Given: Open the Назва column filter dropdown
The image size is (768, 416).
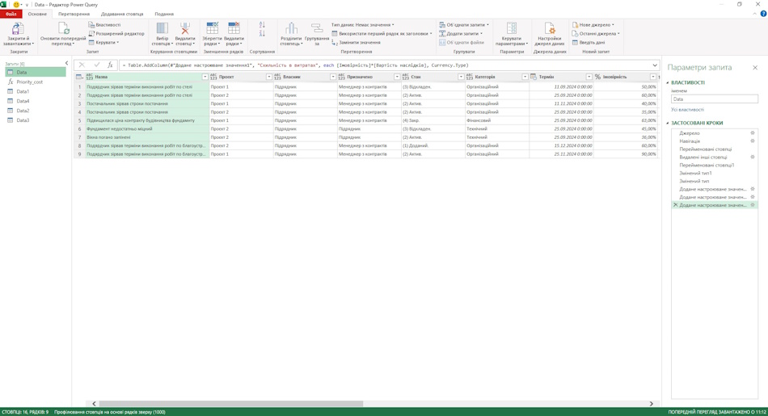Looking at the screenshot, I should click(205, 77).
